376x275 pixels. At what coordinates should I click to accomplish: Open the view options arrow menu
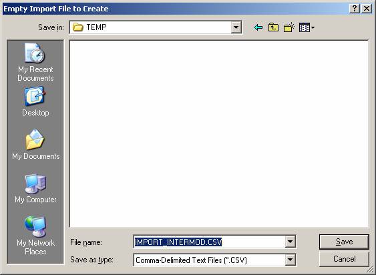313,28
